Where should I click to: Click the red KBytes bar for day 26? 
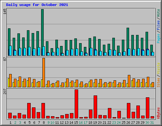coord(128,111)
